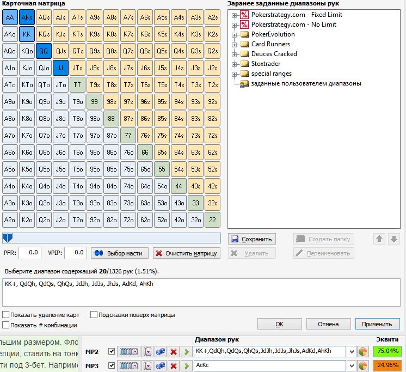Click the single card icon in MP2 row
The height and width of the screenshot is (372, 406).
(147, 351)
